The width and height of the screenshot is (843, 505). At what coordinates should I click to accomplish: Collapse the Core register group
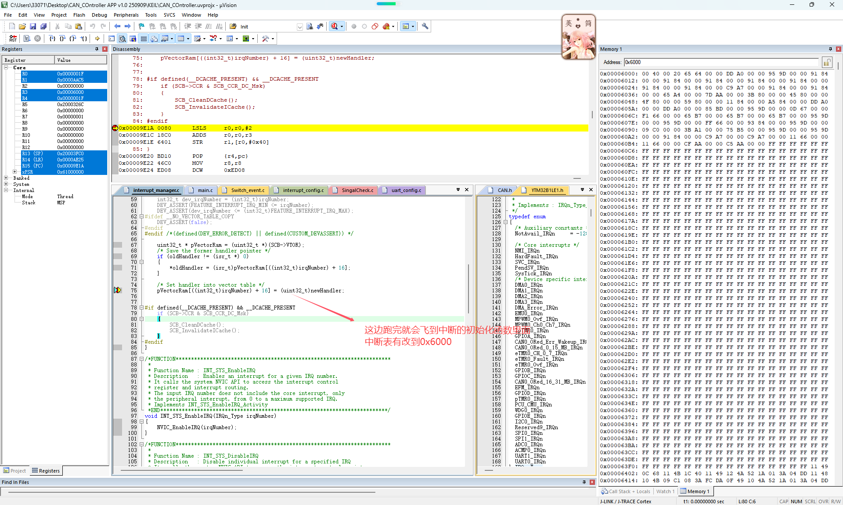point(6,68)
